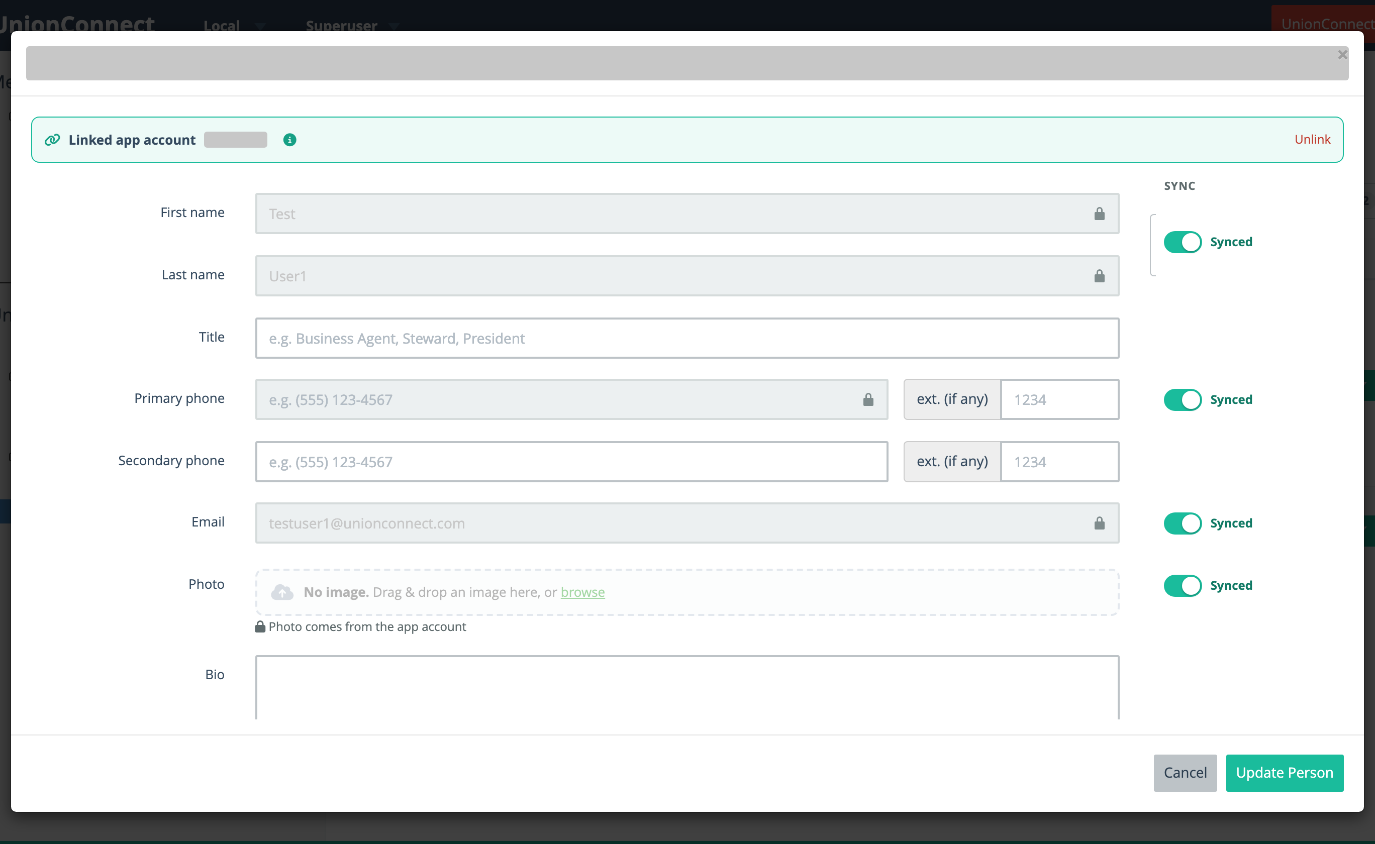Click the locked Primary phone field
This screenshot has width=1375, height=844.
pyautogui.click(x=572, y=400)
